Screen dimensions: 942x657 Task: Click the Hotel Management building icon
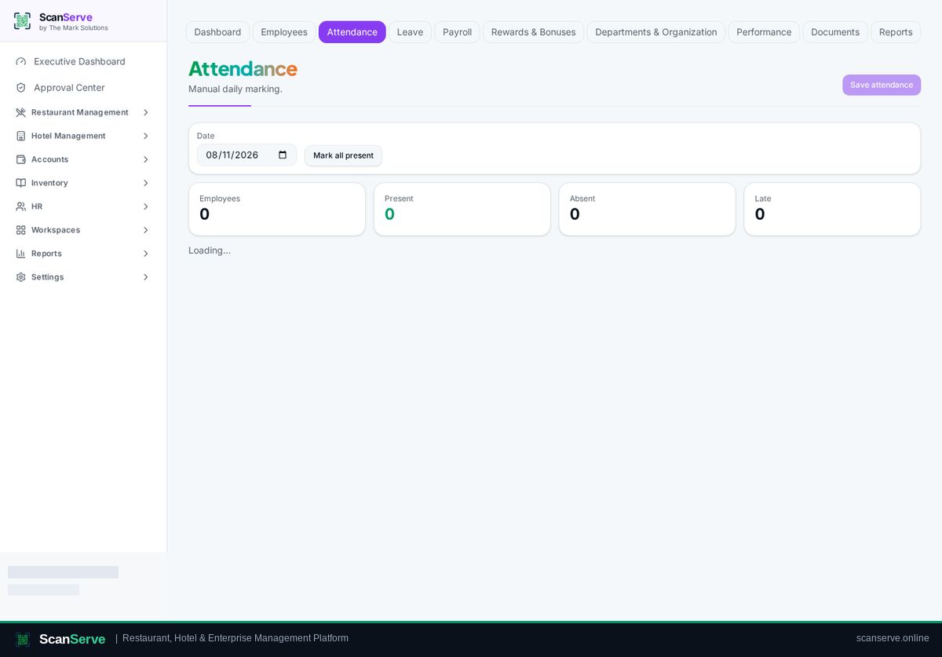coord(21,136)
